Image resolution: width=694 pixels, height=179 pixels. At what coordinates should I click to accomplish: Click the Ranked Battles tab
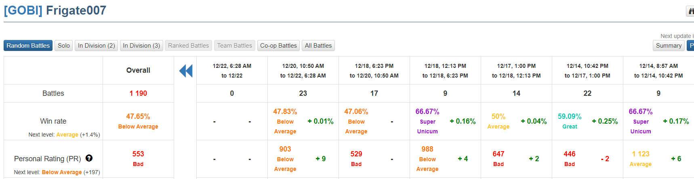(188, 46)
